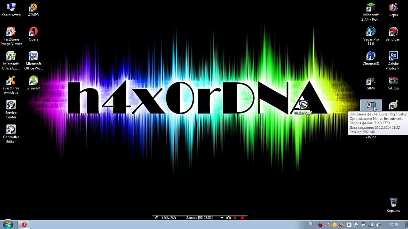Viewport: 408px width, 229px height.
Task: Stop the Bandicam recording
Action: click(242, 218)
